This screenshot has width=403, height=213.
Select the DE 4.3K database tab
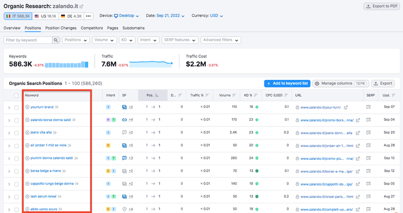pyautogui.click(x=71, y=16)
